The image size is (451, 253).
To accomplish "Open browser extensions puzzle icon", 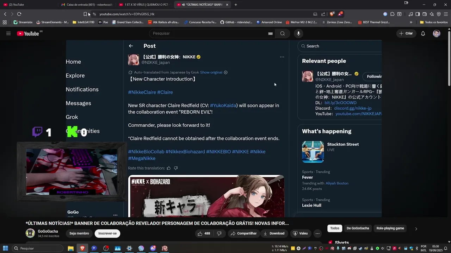I will (392, 14).
